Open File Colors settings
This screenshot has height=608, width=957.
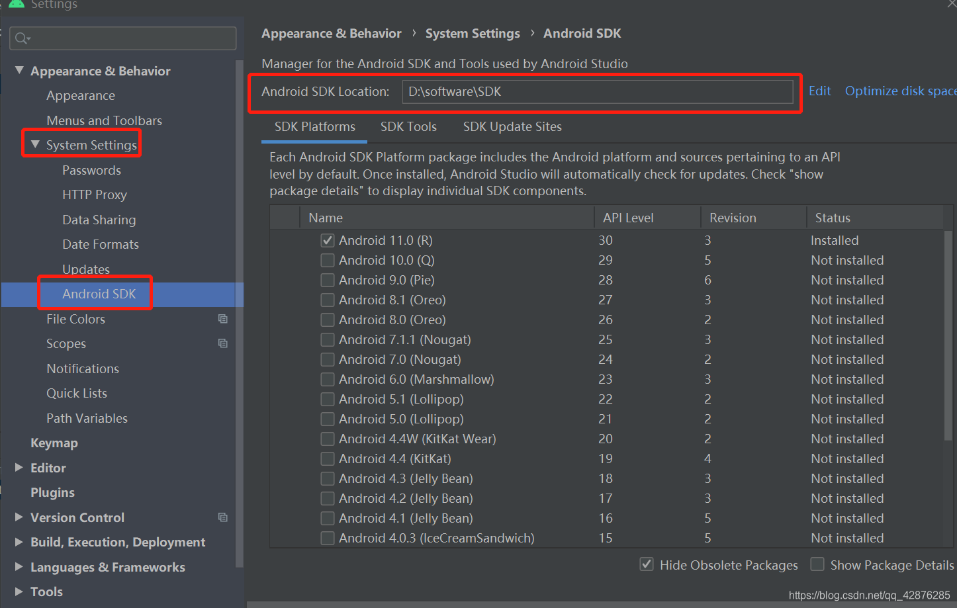(75, 319)
